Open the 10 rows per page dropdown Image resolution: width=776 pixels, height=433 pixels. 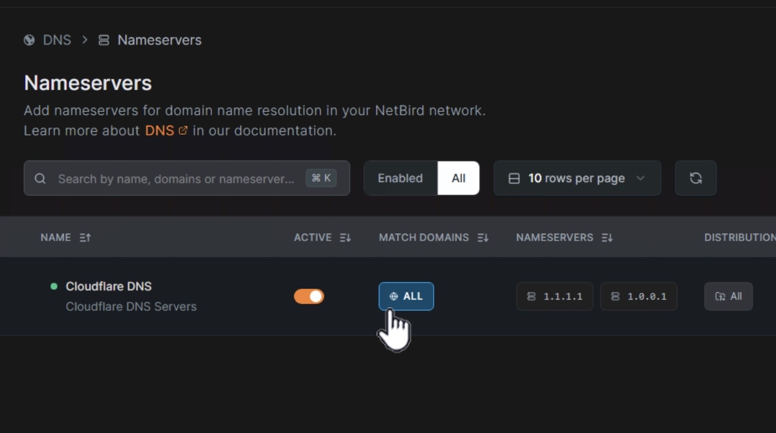pos(577,178)
